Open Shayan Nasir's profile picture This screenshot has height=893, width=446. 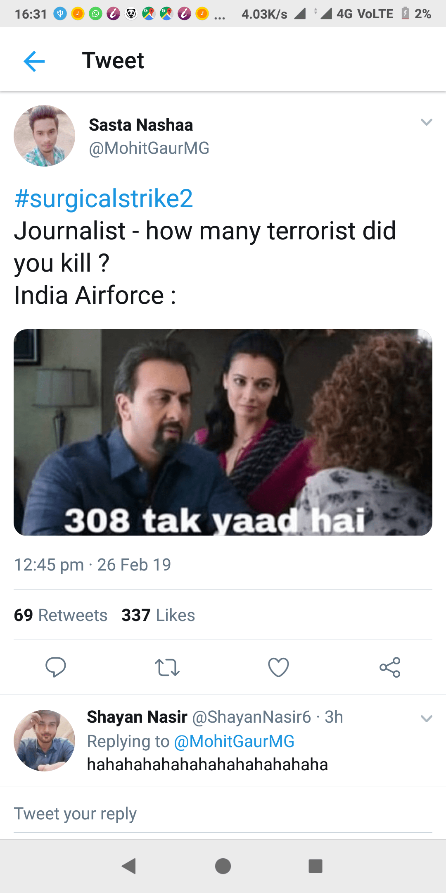tap(45, 740)
